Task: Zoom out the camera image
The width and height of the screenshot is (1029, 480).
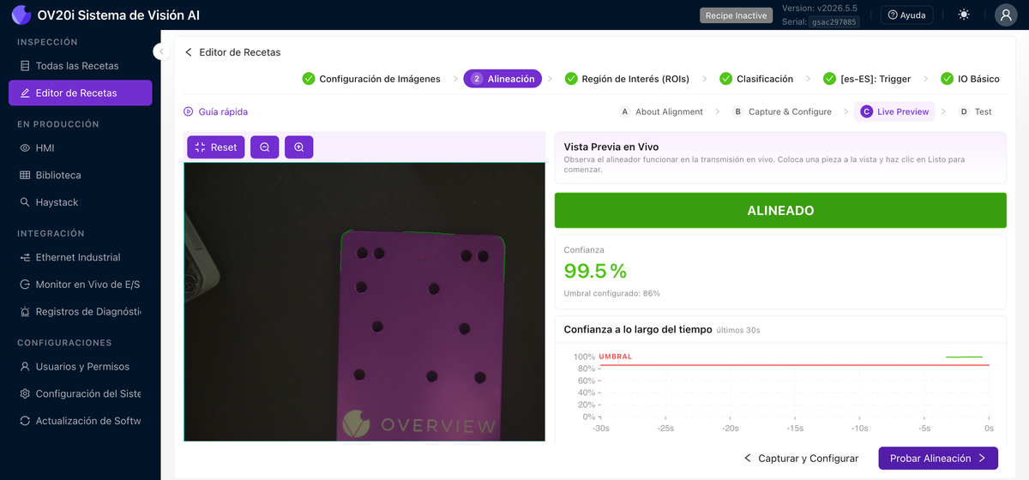Action: (x=265, y=147)
